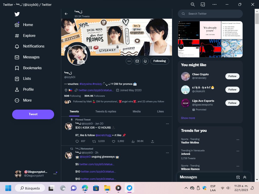Open the 204.1K Followers list
The image size is (259, 194).
[x=95, y=96]
